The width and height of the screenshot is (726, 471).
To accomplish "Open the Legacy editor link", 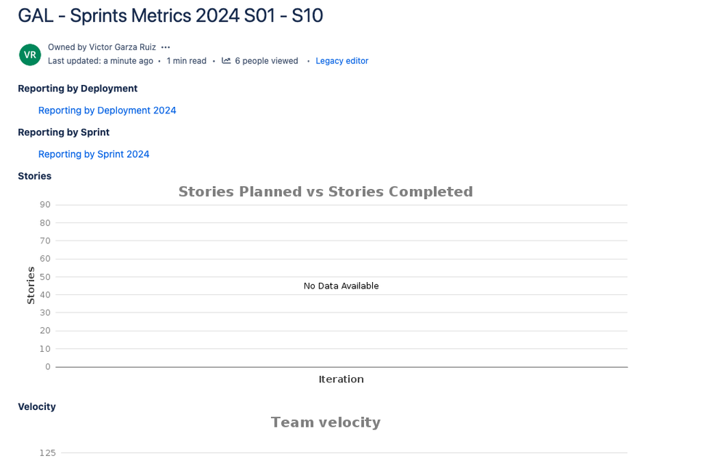I will pyautogui.click(x=342, y=60).
